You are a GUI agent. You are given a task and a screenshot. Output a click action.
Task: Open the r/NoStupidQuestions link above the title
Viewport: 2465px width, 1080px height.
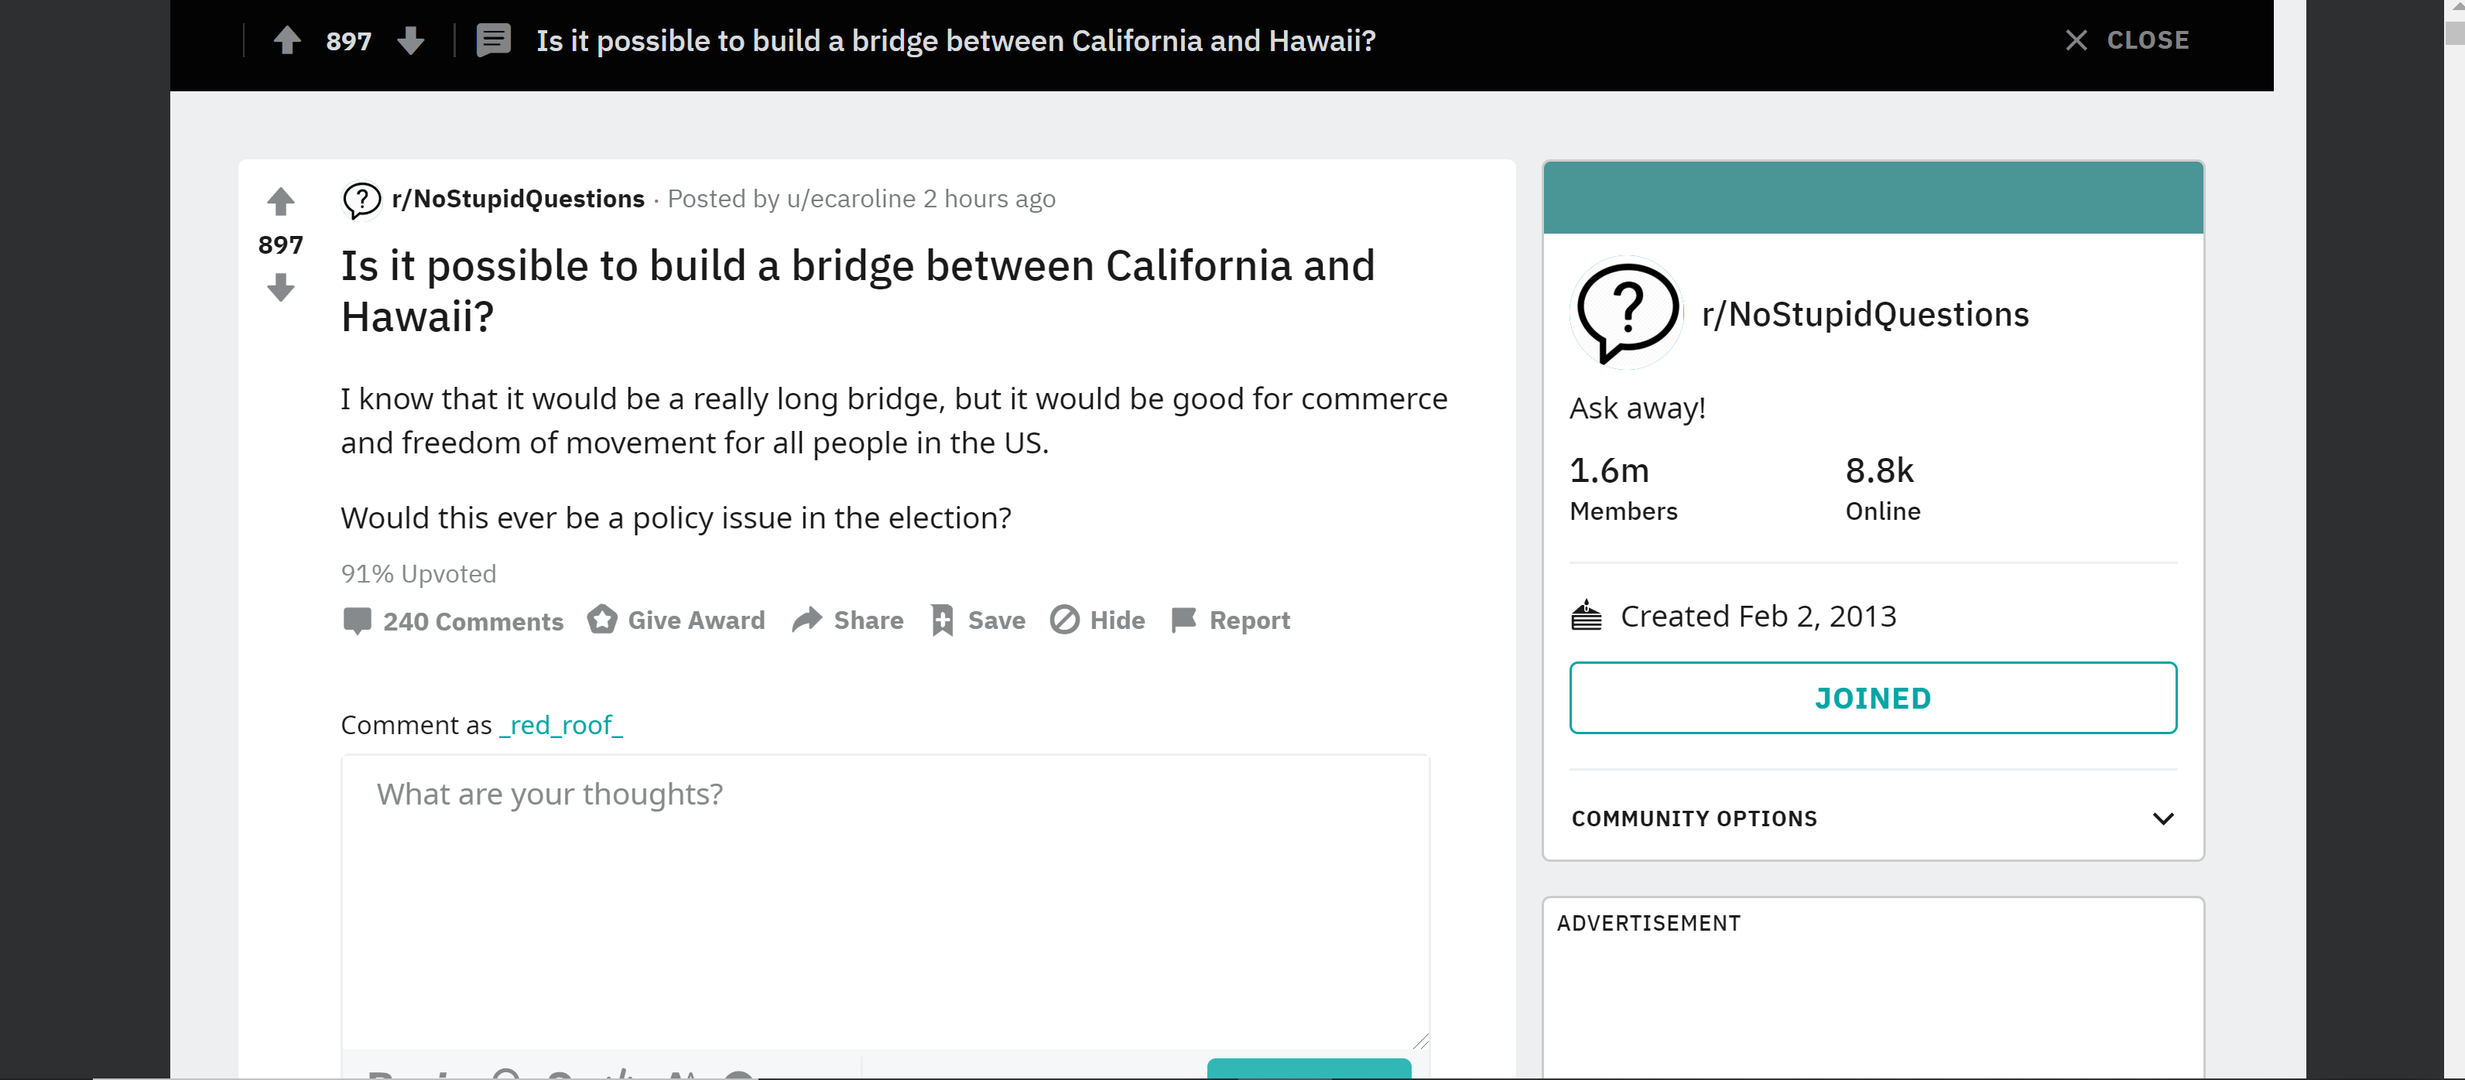pyautogui.click(x=518, y=199)
